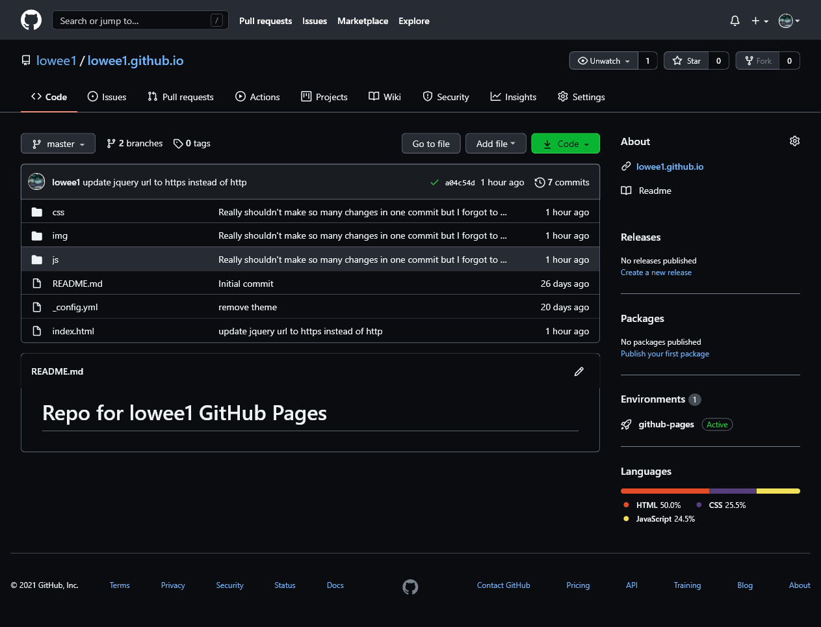This screenshot has width=821, height=627.
Task: Go to Explore in top navigation
Action: point(414,21)
